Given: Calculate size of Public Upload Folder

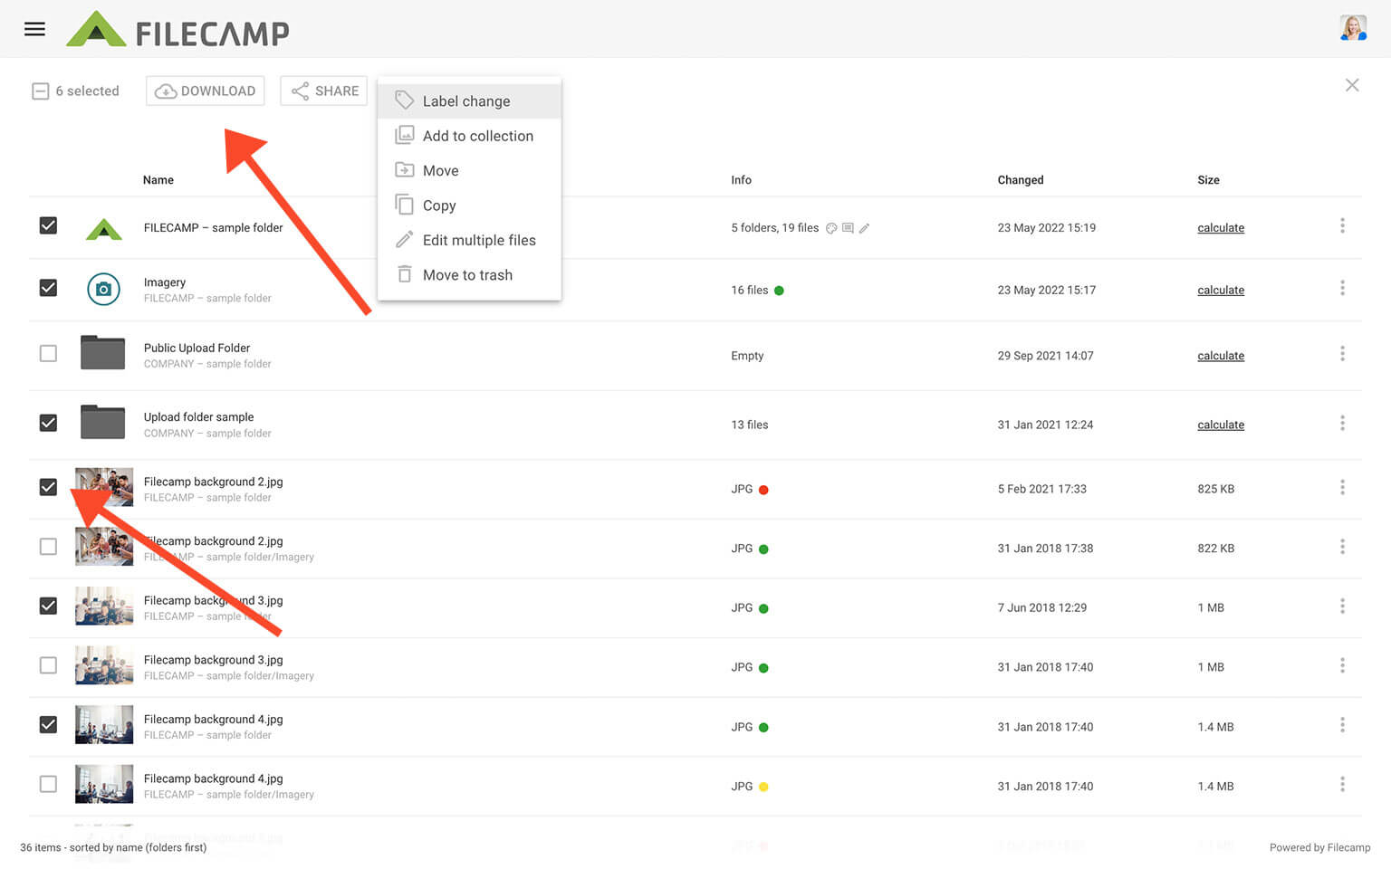Looking at the screenshot, I should point(1221,356).
